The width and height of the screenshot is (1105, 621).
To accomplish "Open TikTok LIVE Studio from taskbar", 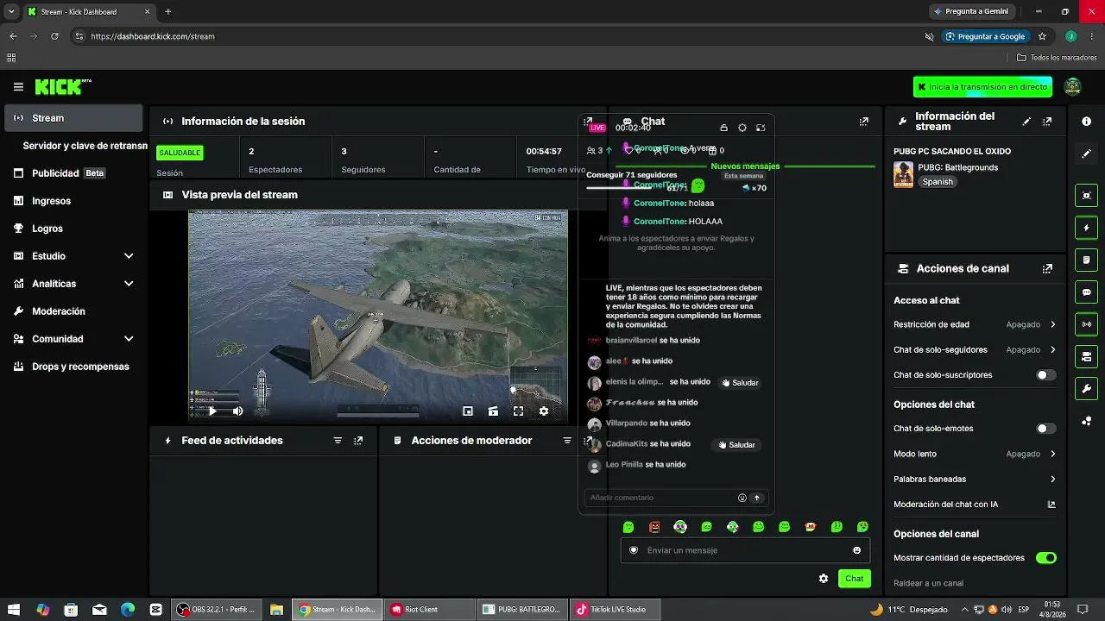I will point(616,609).
